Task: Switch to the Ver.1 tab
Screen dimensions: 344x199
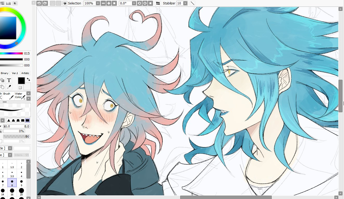Action: pos(15,73)
